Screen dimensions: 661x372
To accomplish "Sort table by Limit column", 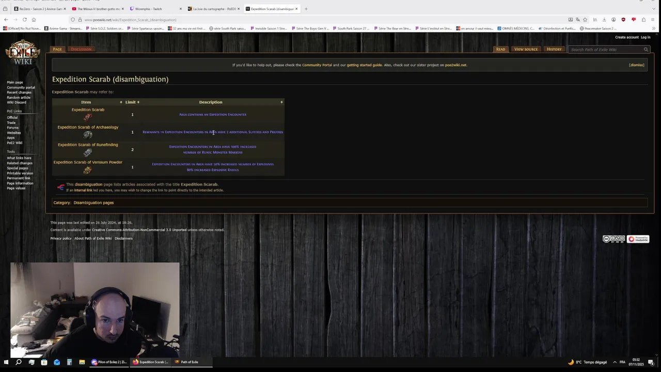I will (x=132, y=102).
